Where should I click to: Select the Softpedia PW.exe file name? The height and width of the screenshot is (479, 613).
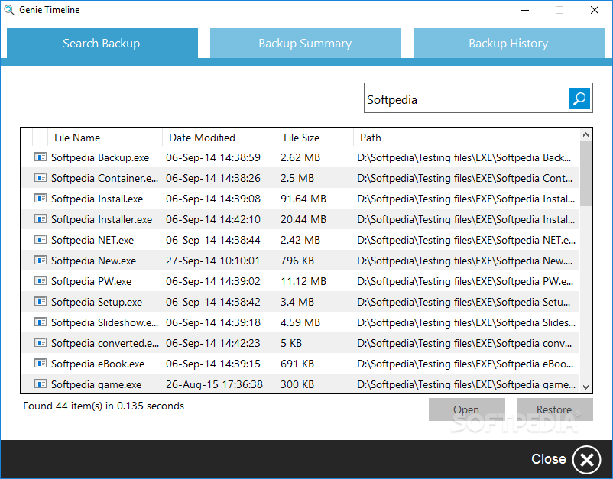click(x=91, y=281)
